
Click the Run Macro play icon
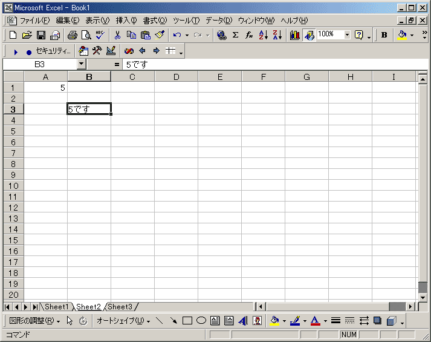click(16, 51)
